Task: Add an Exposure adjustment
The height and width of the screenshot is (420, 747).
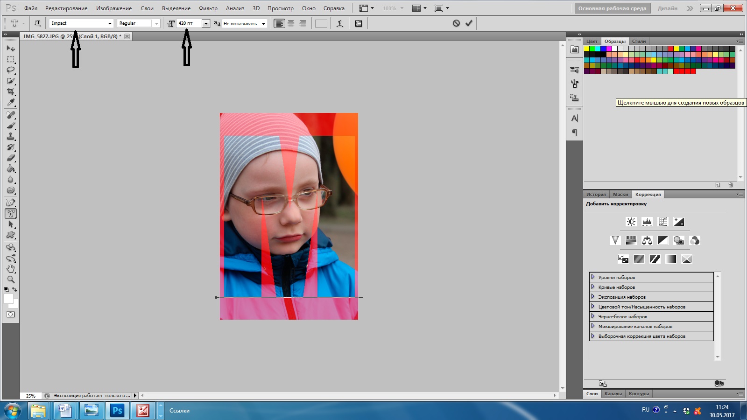Action: click(x=679, y=222)
